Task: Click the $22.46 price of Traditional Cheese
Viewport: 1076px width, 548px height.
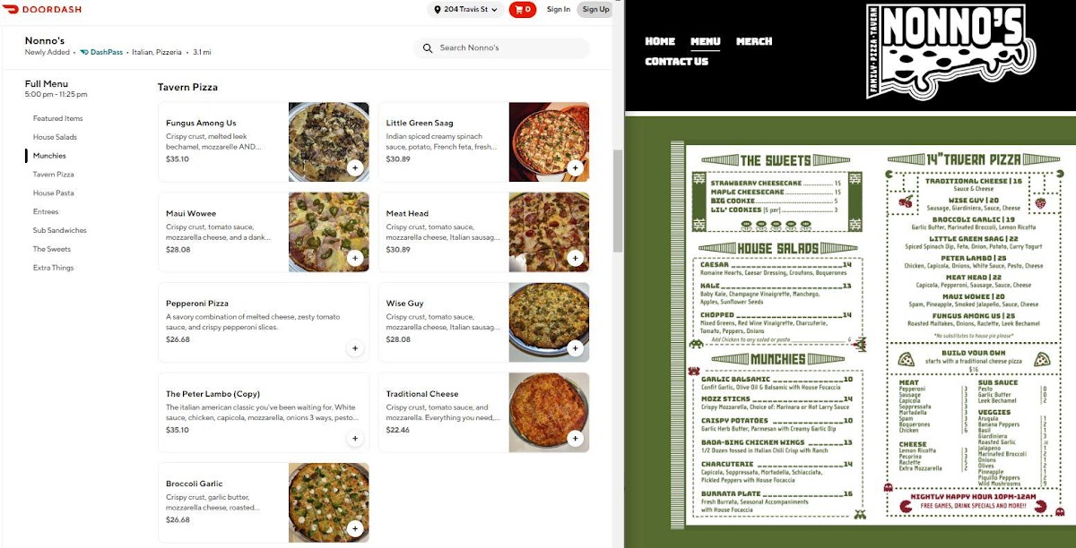Action: (x=398, y=430)
